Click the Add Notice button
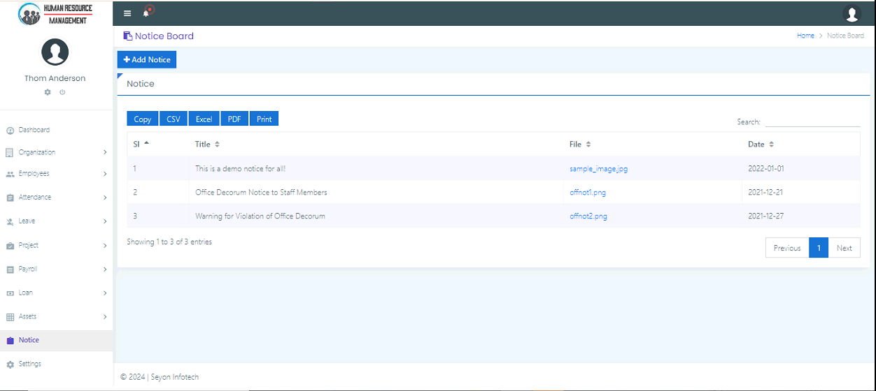The height and width of the screenshot is (391, 876). [147, 60]
